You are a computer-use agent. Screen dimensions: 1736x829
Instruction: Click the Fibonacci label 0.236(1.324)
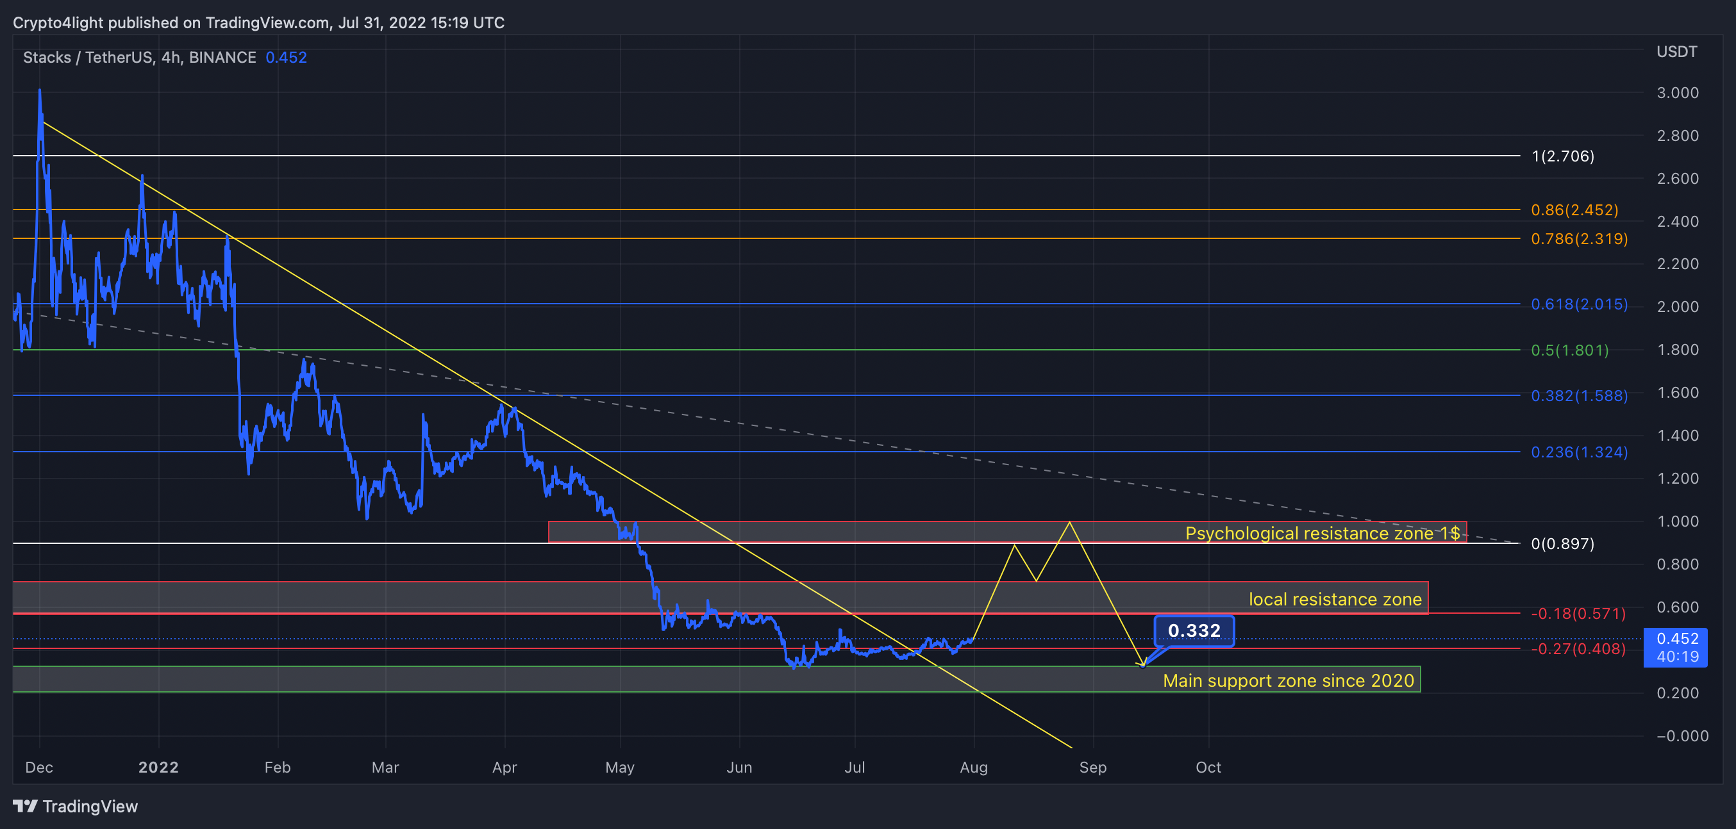(x=1579, y=452)
